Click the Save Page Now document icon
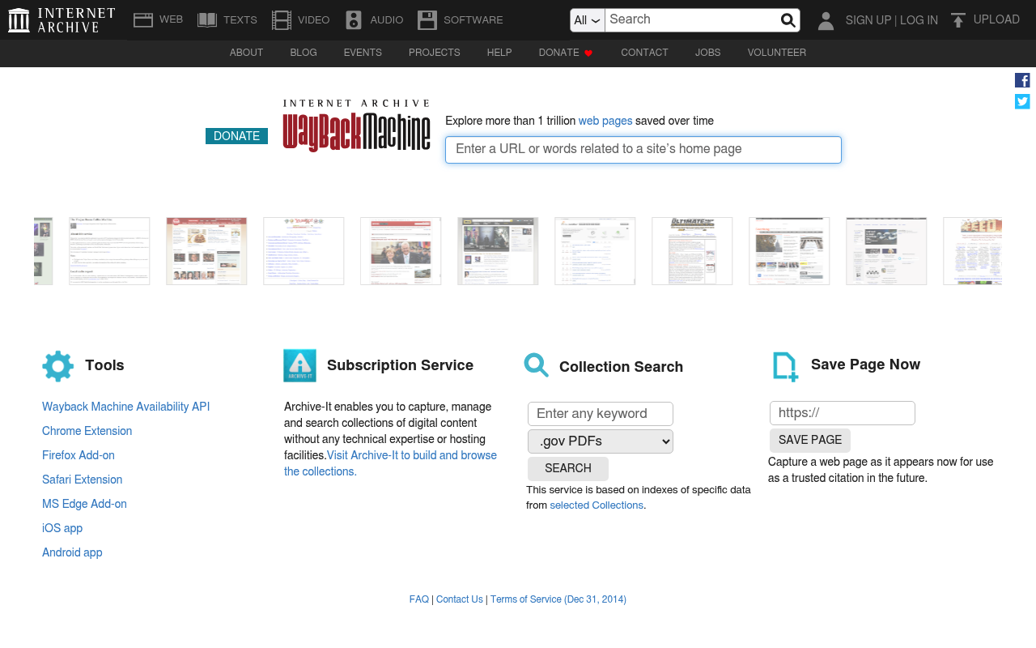Image resolution: width=1036 pixels, height=648 pixels. click(x=785, y=366)
